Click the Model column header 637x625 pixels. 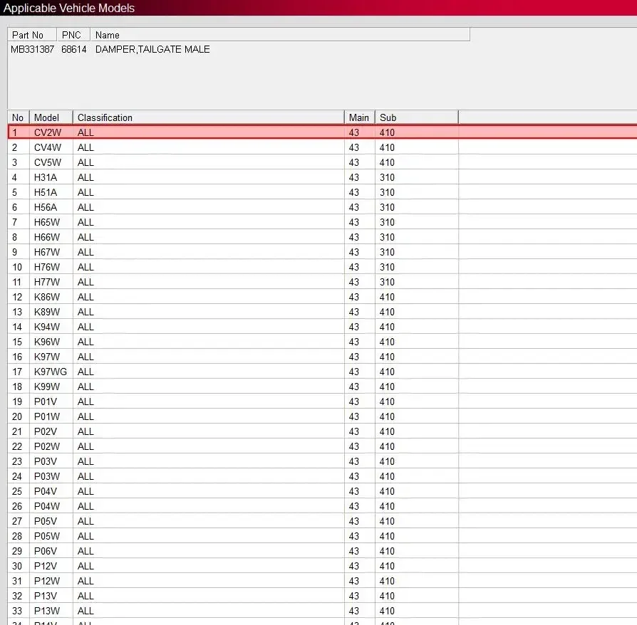pos(51,117)
